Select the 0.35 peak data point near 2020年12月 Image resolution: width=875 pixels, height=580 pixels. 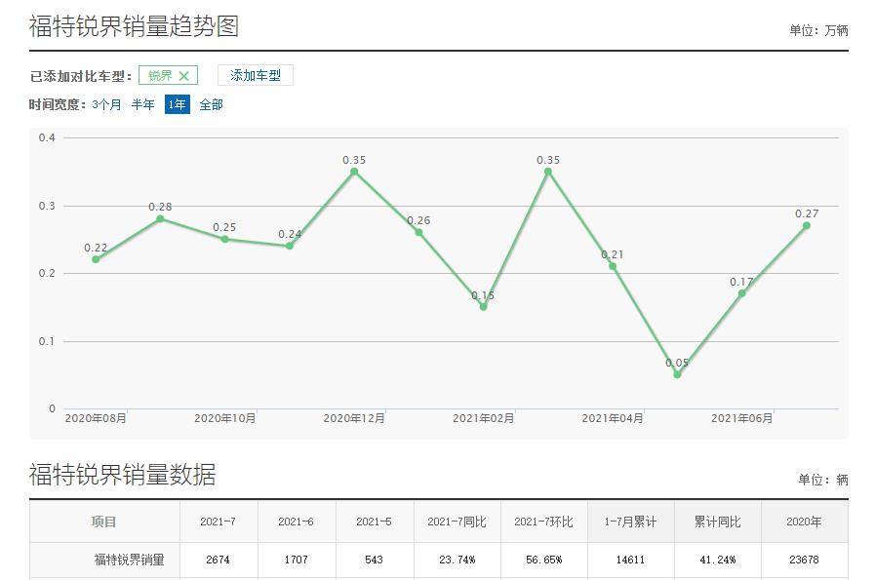354,172
